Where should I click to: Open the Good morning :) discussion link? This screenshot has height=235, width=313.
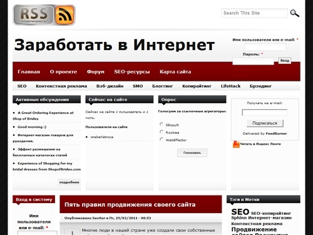coord(32,127)
